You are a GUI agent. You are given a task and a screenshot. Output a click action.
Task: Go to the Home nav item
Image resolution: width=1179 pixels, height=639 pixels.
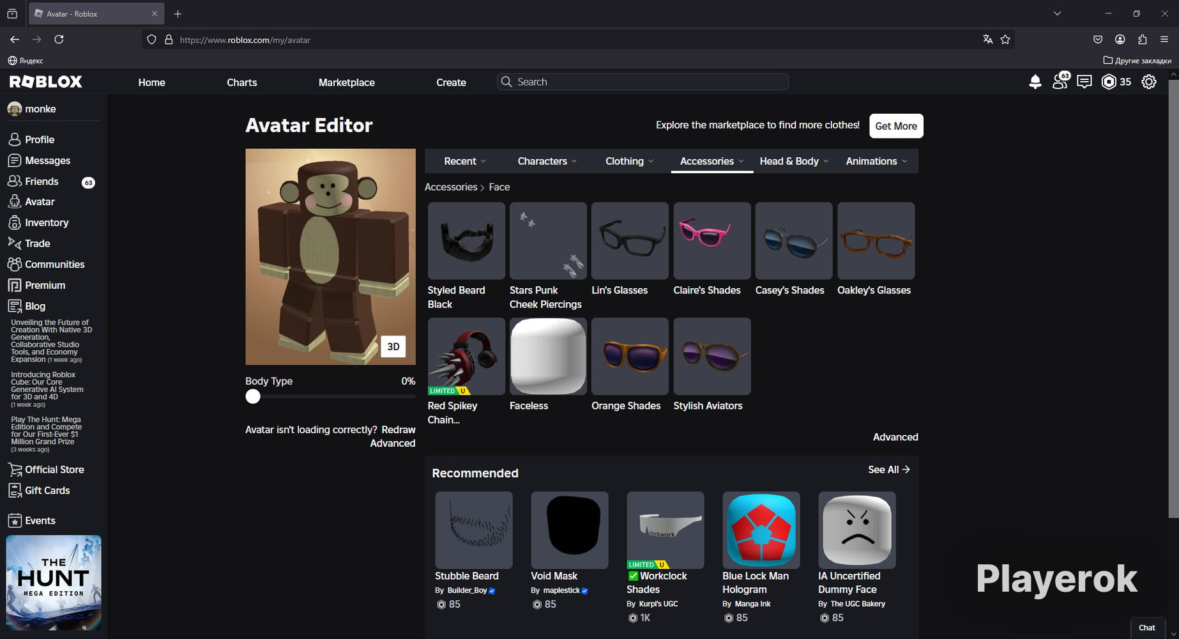(151, 82)
